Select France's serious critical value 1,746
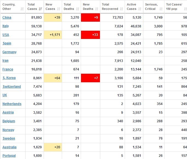Viewport: 187px width, 159px height. [x=158, y=69]
